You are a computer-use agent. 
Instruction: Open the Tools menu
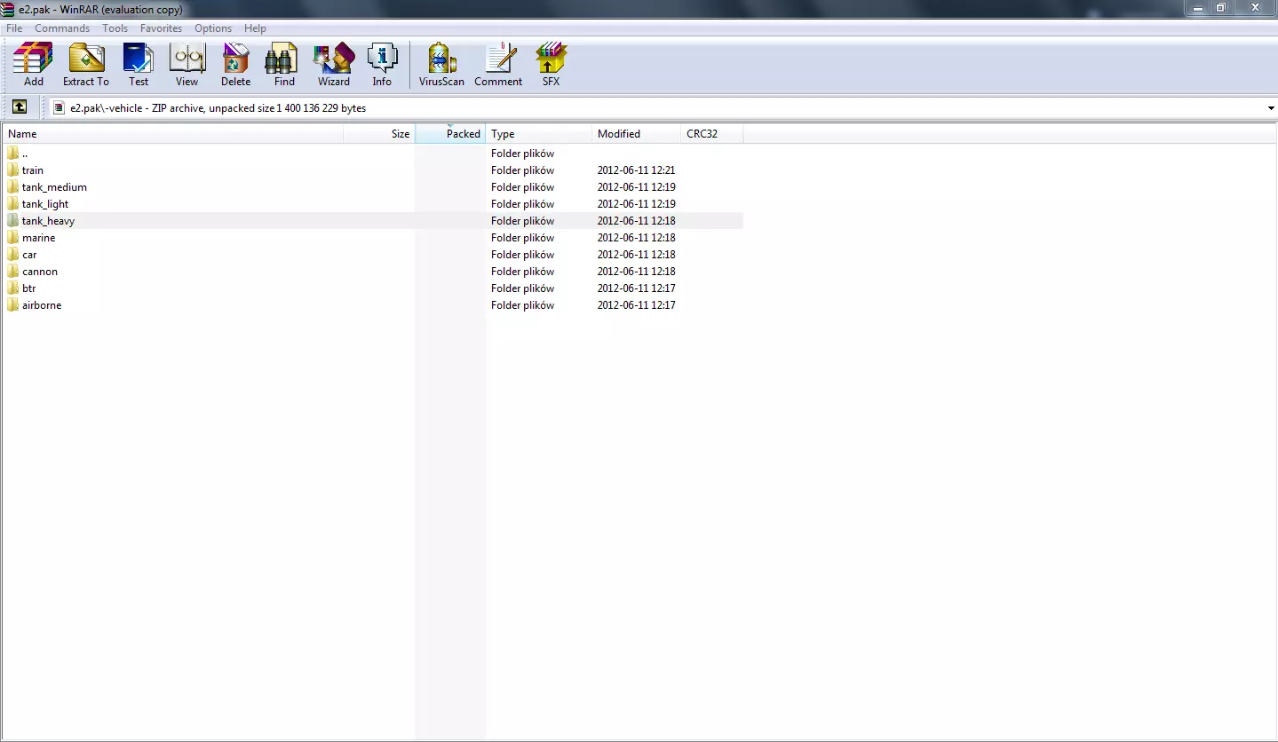click(x=115, y=28)
